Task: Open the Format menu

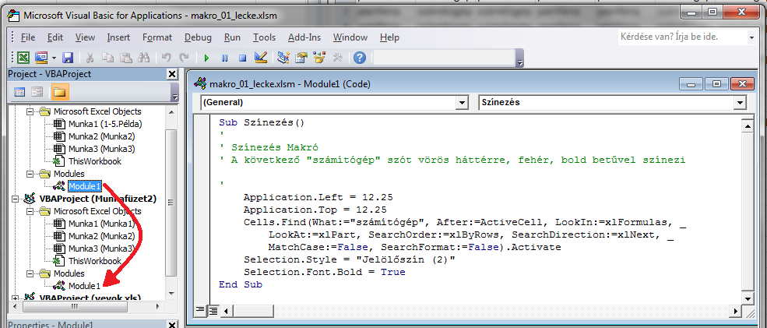Action: click(157, 37)
